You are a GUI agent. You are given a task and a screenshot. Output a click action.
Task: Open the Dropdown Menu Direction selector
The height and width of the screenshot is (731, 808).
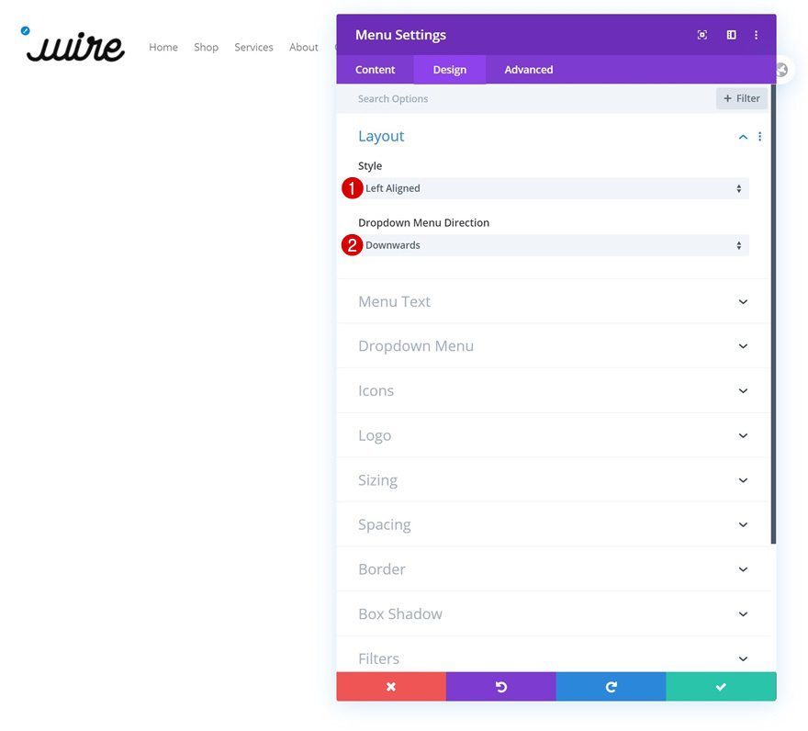(551, 244)
